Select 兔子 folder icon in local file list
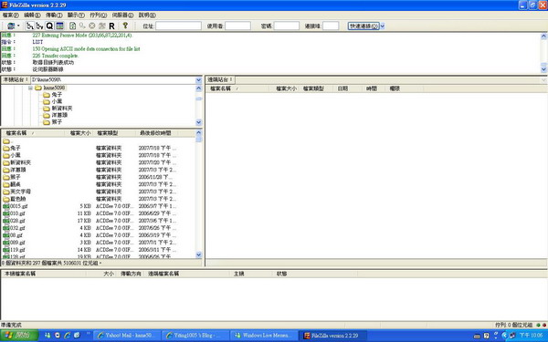This screenshot has height=342, width=548. tap(6, 149)
